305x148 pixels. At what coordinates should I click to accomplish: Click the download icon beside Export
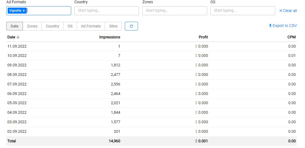pyautogui.click(x=270, y=26)
